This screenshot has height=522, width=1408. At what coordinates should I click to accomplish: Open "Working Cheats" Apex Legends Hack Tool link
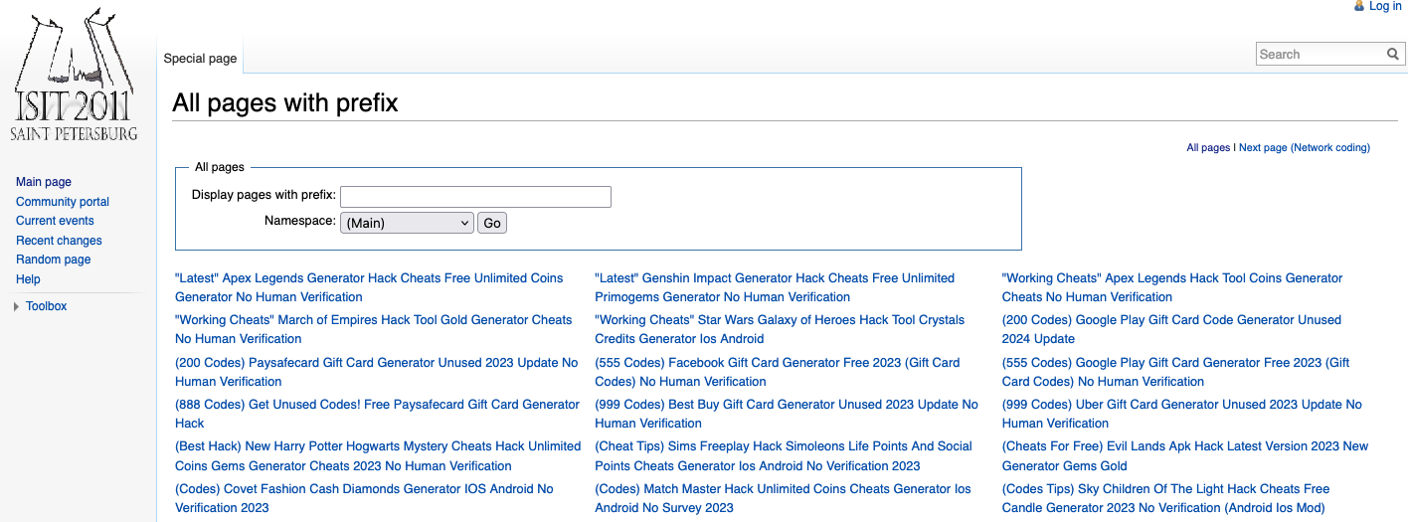click(x=1172, y=287)
